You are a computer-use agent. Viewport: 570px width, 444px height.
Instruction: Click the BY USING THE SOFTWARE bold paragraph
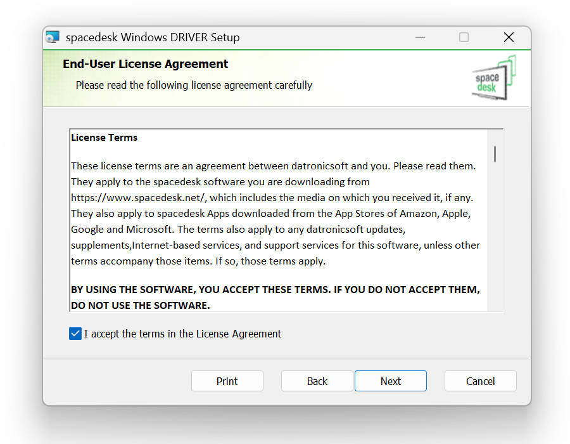(275, 297)
